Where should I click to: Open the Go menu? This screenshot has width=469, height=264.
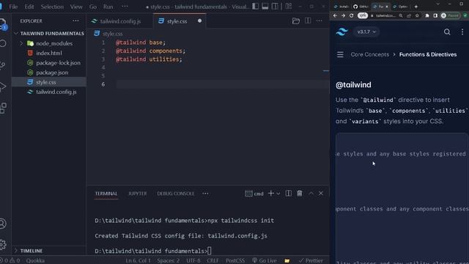(x=93, y=7)
